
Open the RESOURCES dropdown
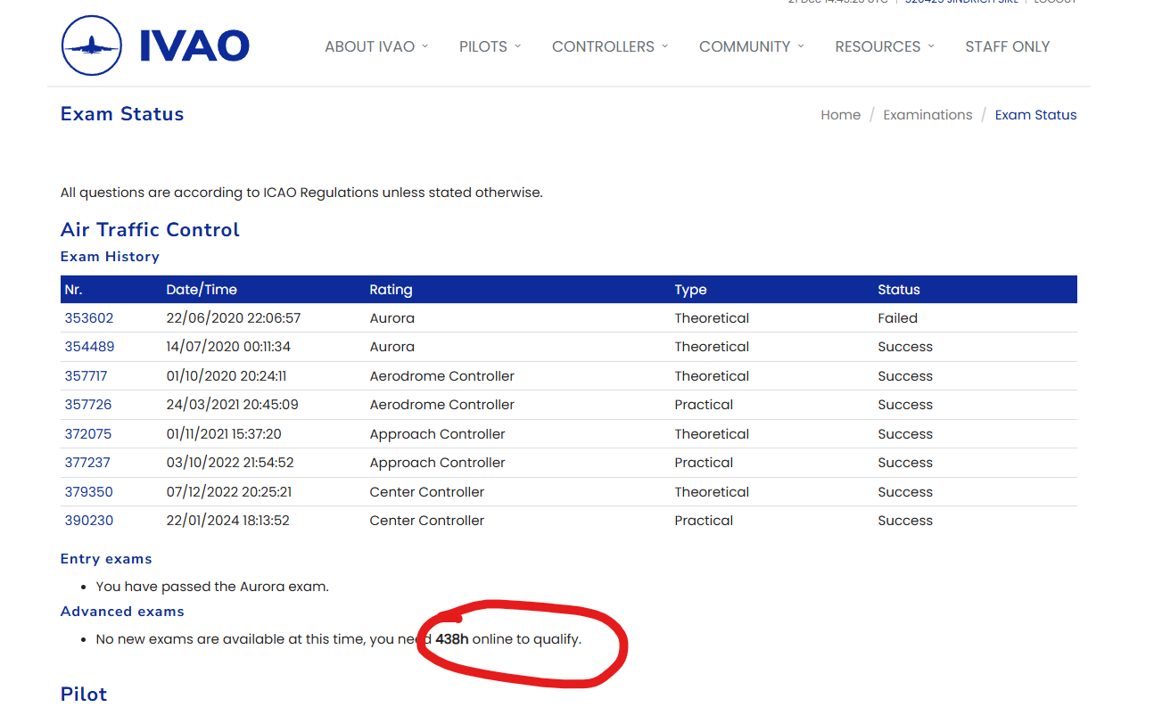[x=885, y=46]
